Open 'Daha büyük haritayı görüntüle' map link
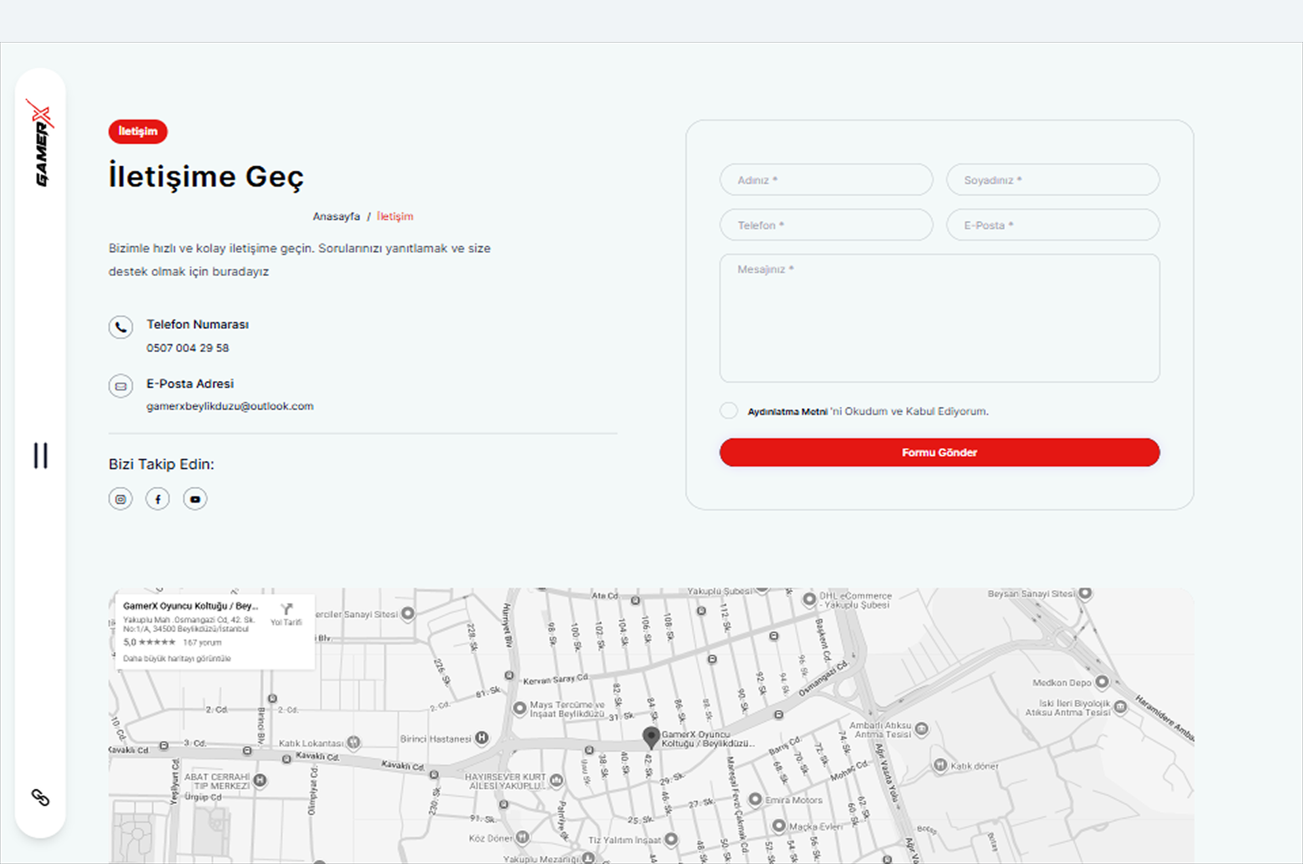This screenshot has height=864, width=1303. (177, 659)
